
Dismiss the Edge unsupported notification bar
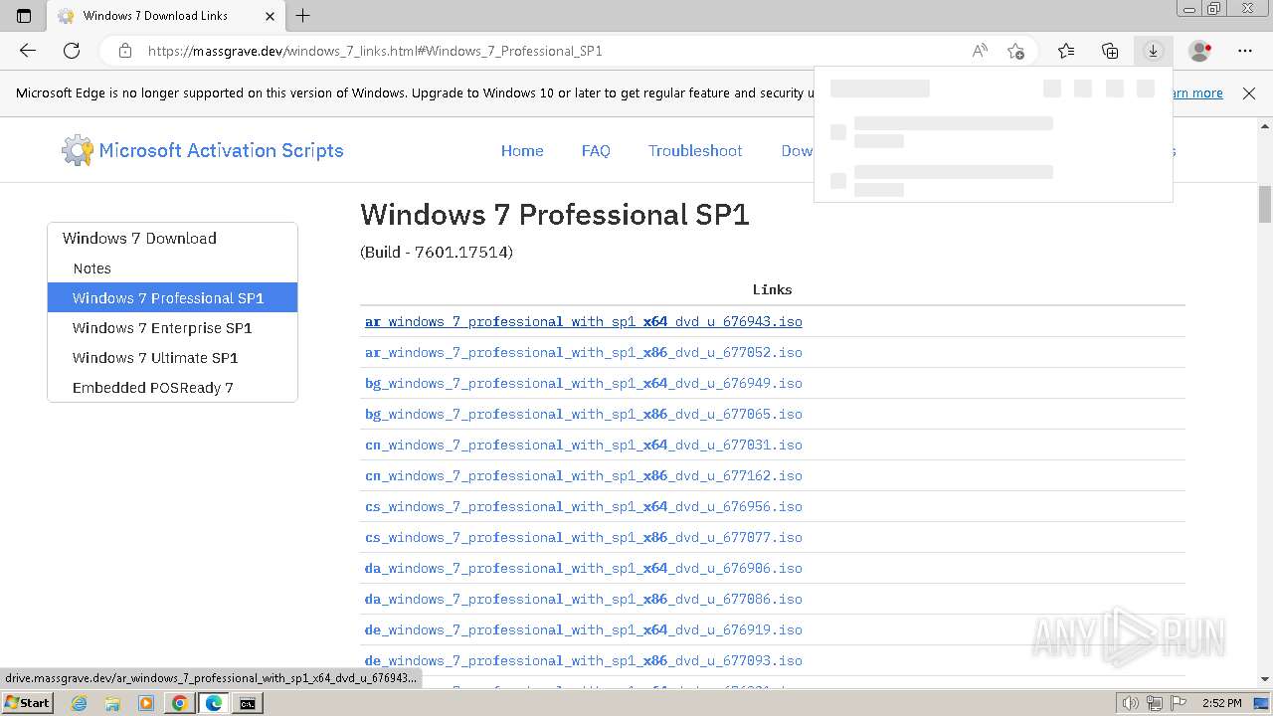pyautogui.click(x=1249, y=92)
